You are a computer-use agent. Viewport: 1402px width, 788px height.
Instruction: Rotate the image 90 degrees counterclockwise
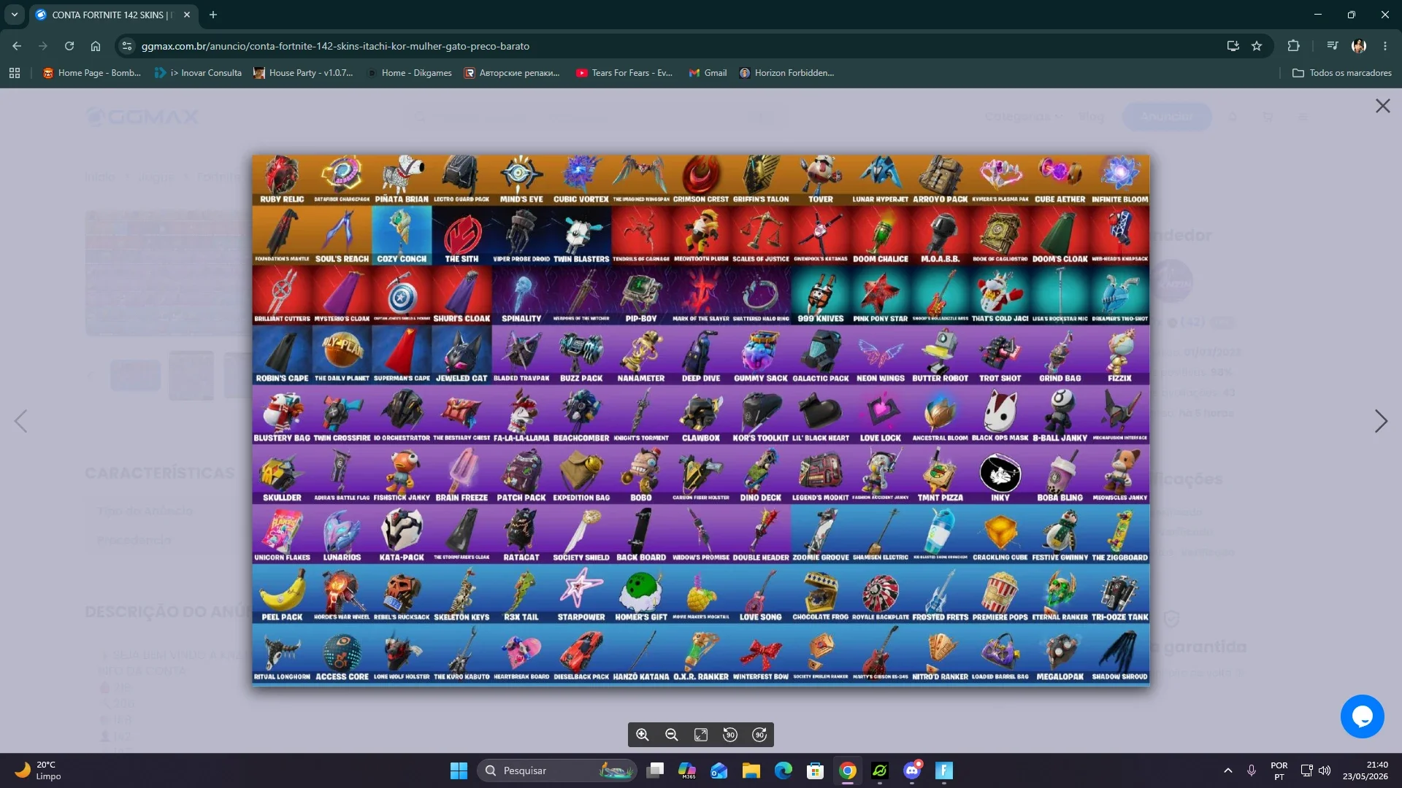tap(730, 735)
